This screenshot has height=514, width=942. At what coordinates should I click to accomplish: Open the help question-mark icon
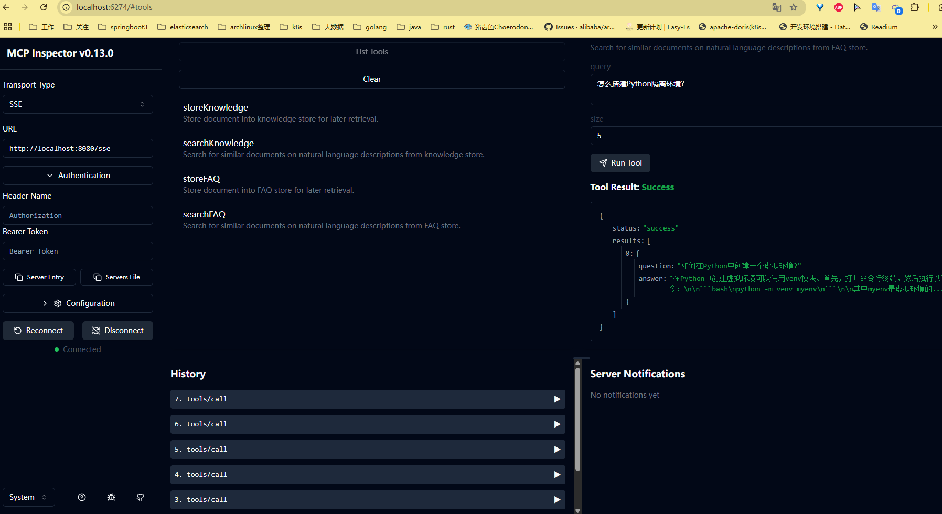[82, 497]
